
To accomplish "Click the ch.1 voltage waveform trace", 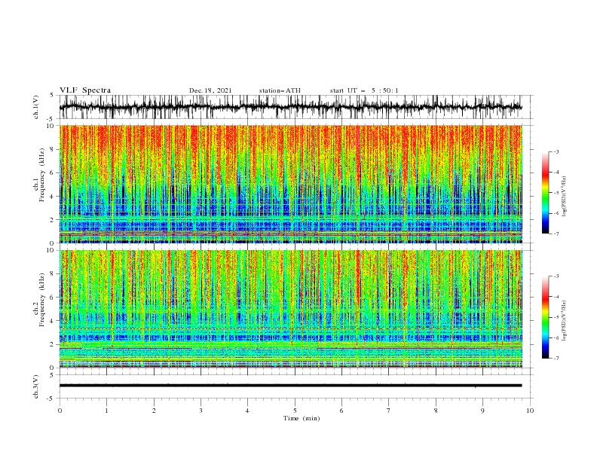I will (x=290, y=107).
